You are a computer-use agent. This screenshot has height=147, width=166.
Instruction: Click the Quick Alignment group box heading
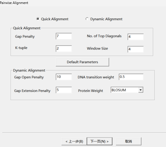(x=27, y=28)
